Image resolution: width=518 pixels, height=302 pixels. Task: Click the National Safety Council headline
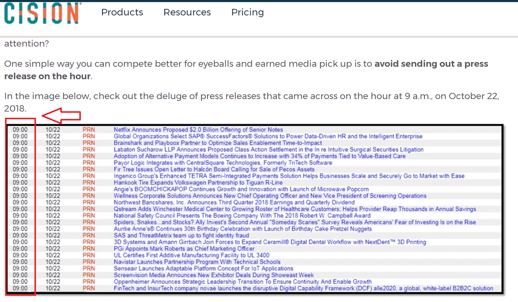[242, 215]
